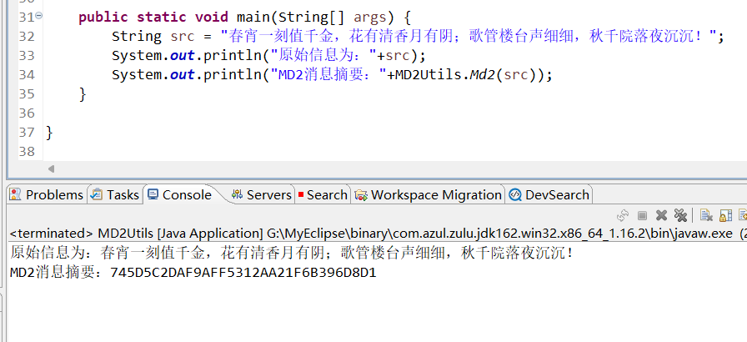Click the 'Md2' method call on line 34
This screenshot has height=342, width=747.
(483, 75)
